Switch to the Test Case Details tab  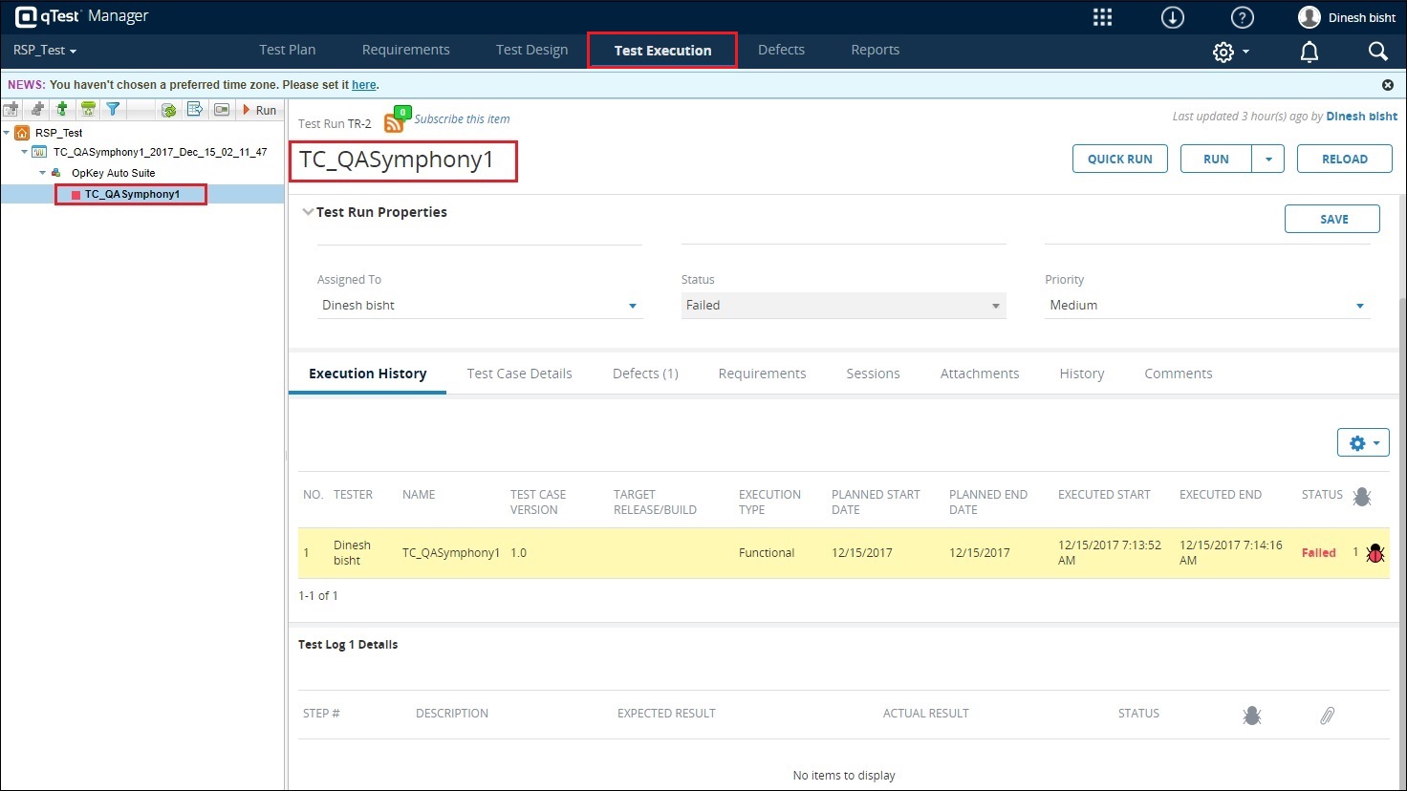519,374
